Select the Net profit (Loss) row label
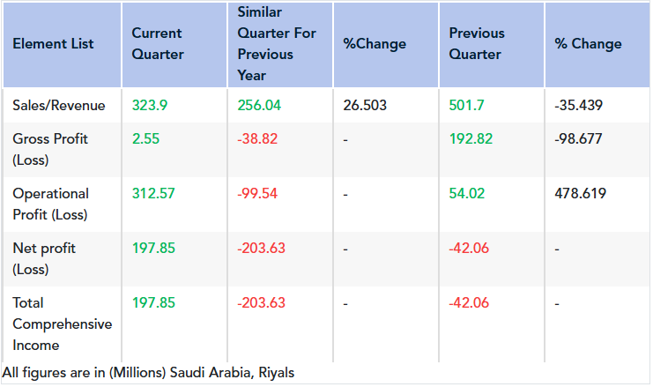The width and height of the screenshot is (653, 387). (44, 259)
